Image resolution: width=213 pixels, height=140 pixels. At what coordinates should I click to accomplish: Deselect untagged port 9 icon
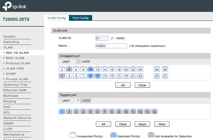[91, 76]
